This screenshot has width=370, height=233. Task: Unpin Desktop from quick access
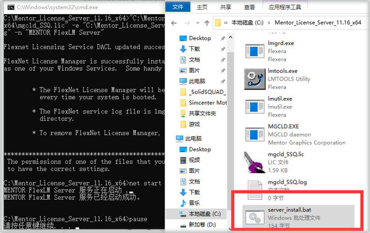pyautogui.click(x=223, y=38)
